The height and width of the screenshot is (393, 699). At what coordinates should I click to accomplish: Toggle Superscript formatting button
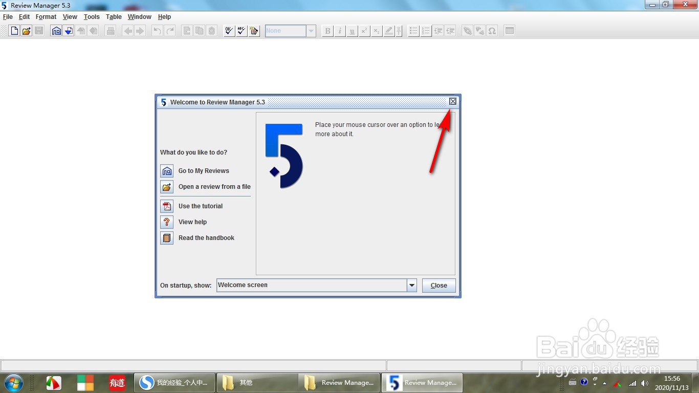pos(364,31)
